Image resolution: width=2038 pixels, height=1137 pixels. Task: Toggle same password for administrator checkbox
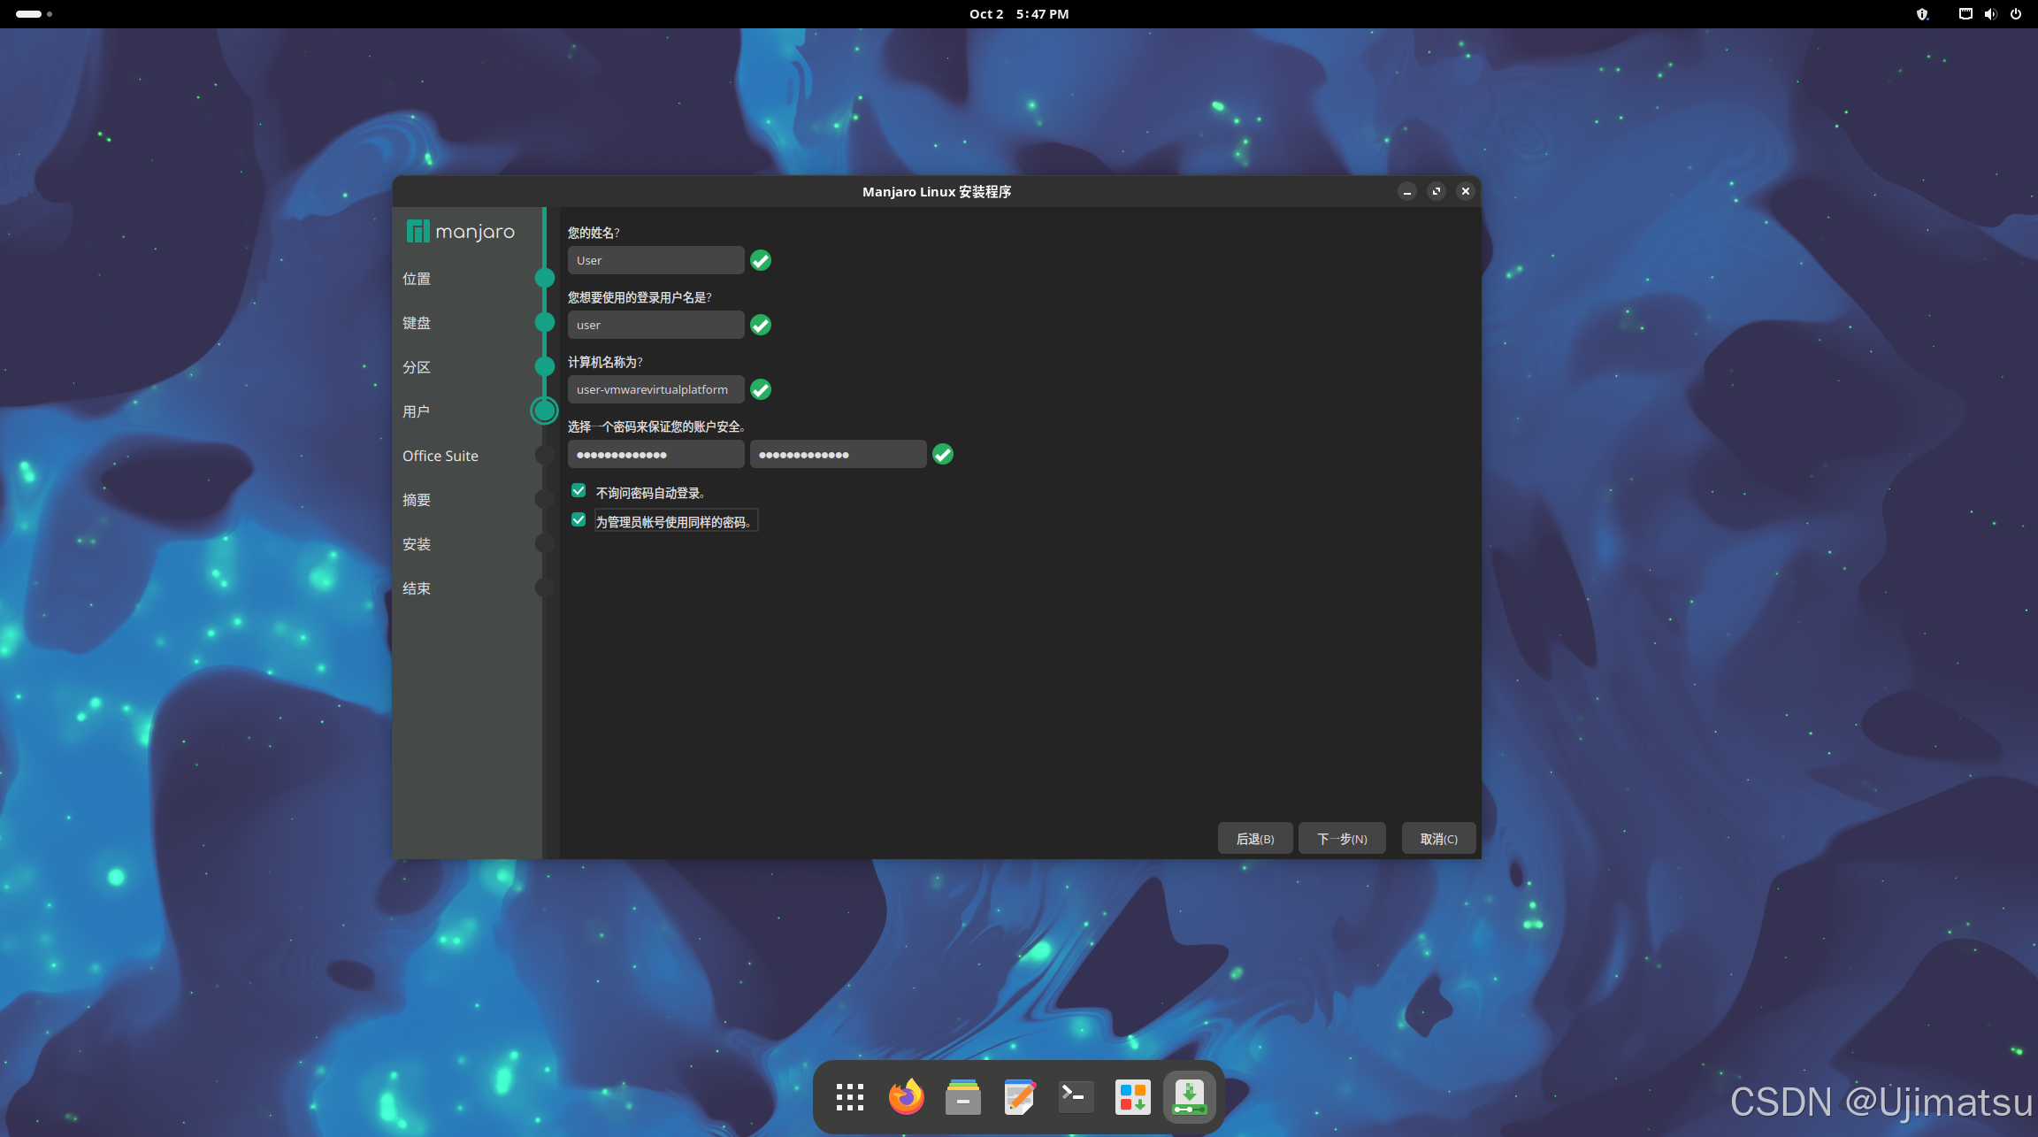pyautogui.click(x=578, y=520)
